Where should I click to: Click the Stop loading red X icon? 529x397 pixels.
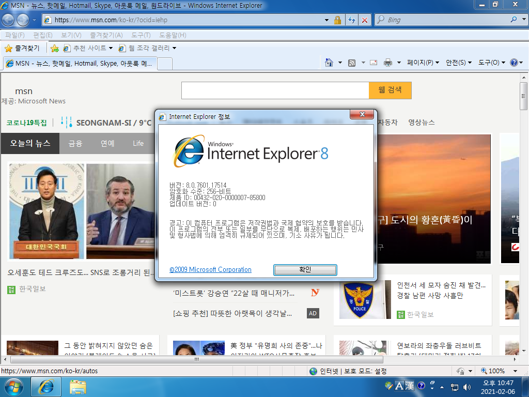point(365,20)
